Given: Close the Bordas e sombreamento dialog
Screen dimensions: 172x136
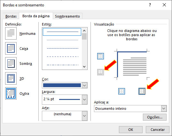Looking at the screenshot, I should (164, 5).
